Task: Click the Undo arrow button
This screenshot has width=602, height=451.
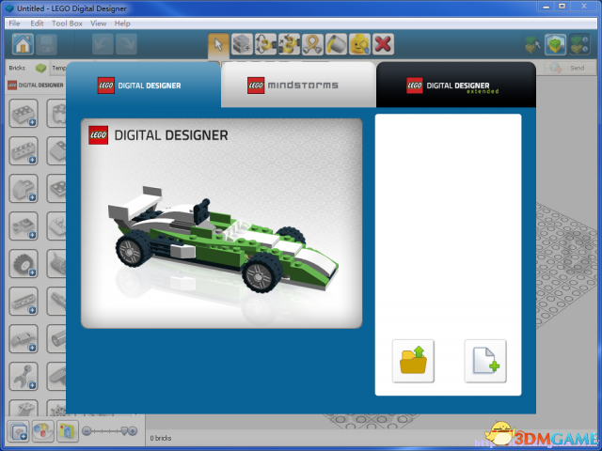Action: click(x=103, y=44)
